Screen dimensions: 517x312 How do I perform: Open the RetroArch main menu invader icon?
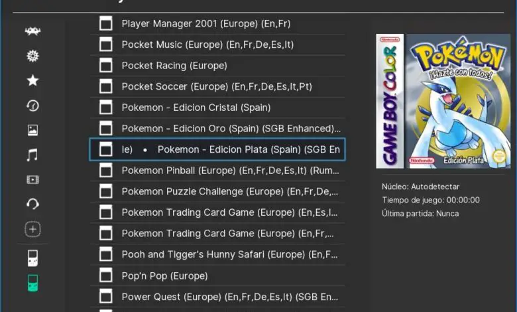[x=32, y=31]
